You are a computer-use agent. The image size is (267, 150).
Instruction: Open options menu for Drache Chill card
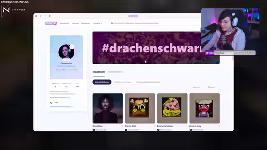155,126
